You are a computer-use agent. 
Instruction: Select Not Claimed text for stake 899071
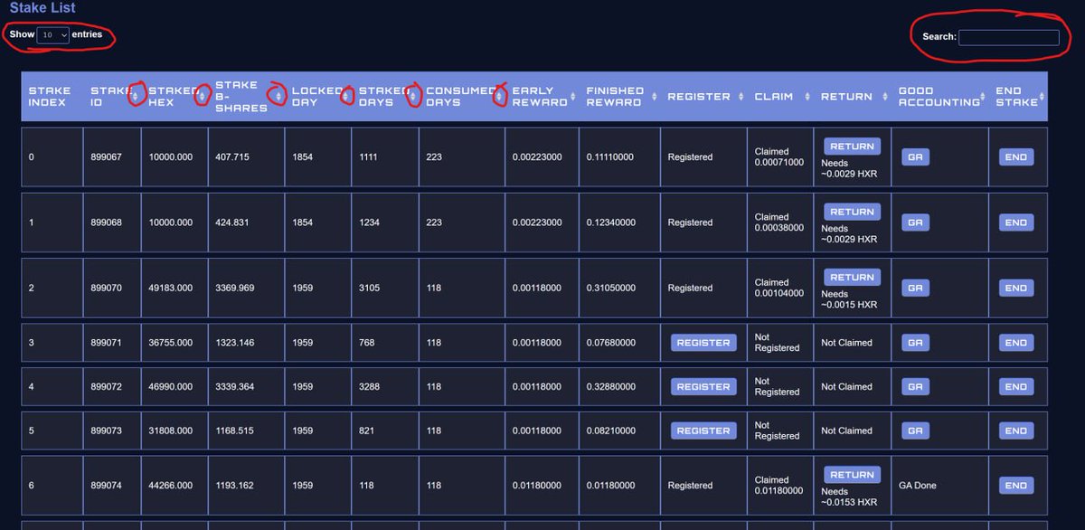click(x=846, y=343)
